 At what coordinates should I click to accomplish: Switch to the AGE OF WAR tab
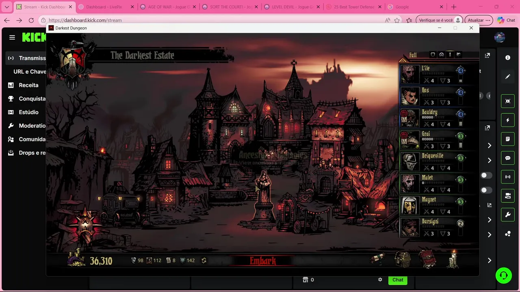pyautogui.click(x=168, y=7)
